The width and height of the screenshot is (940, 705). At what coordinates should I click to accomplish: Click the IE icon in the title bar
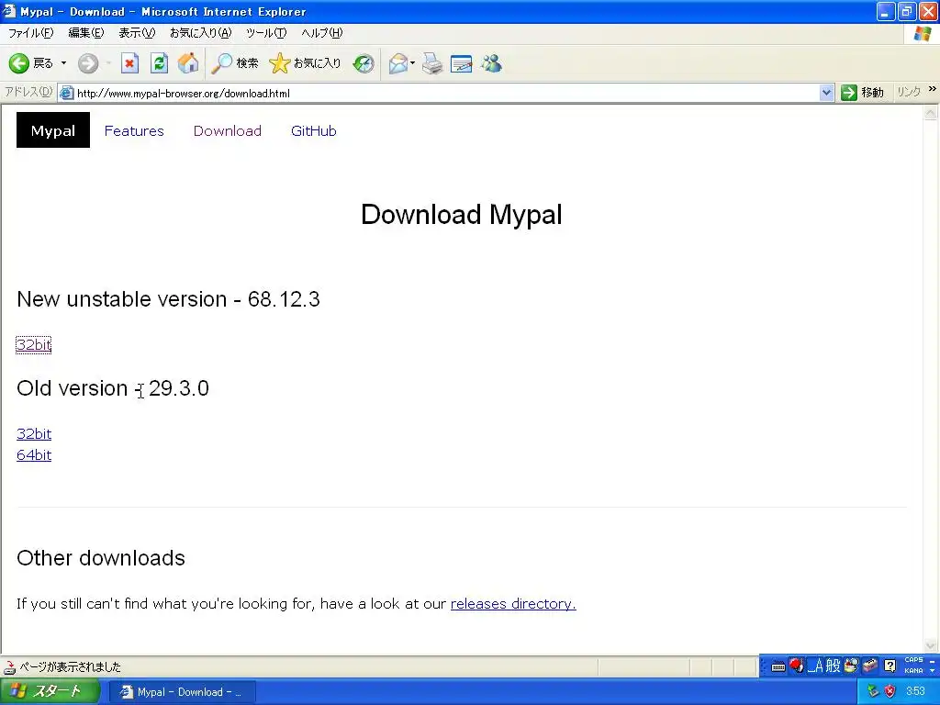click(x=9, y=11)
